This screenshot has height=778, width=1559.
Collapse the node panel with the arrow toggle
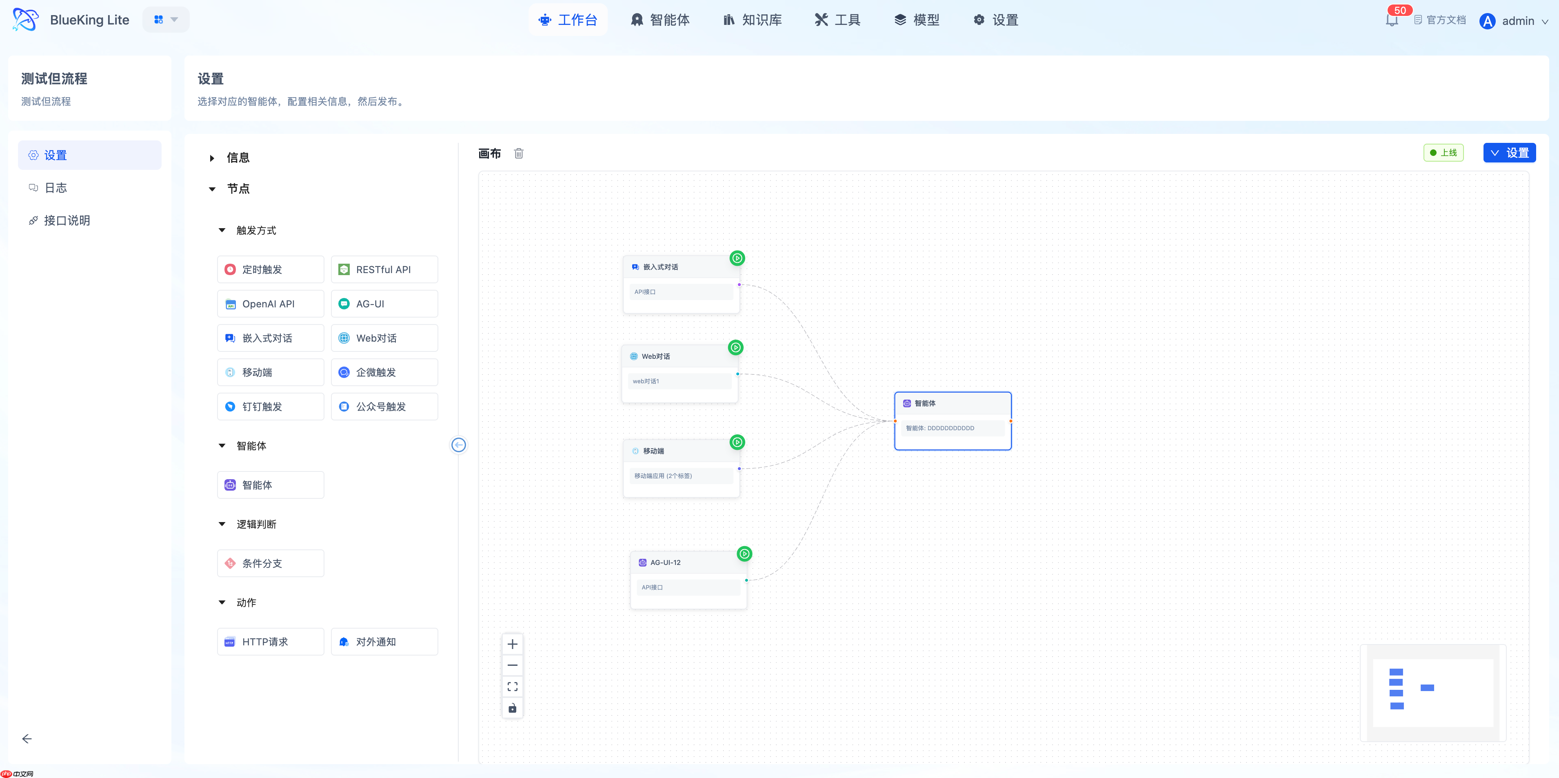459,445
